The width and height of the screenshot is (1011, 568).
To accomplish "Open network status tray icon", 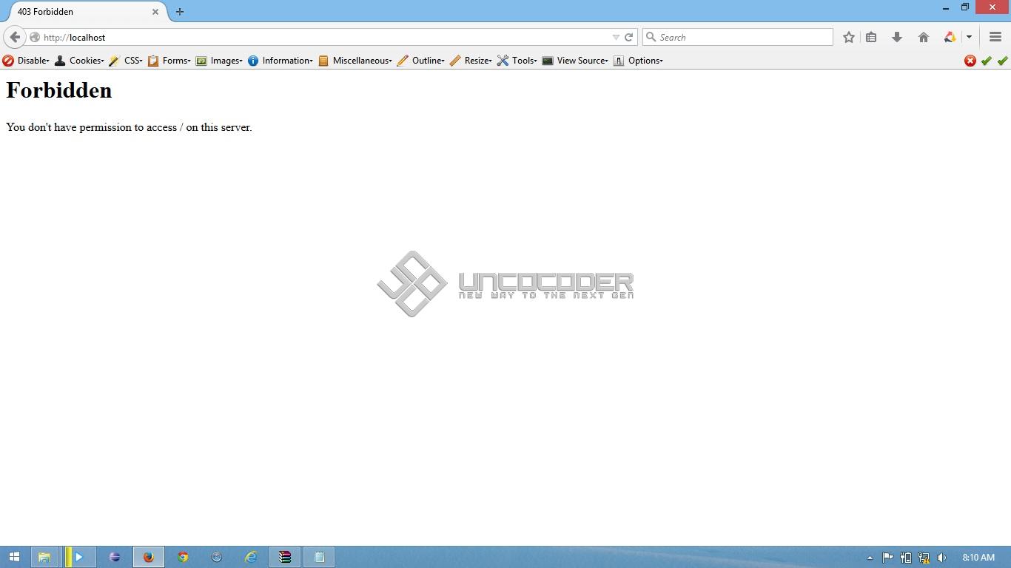I will (x=924, y=558).
